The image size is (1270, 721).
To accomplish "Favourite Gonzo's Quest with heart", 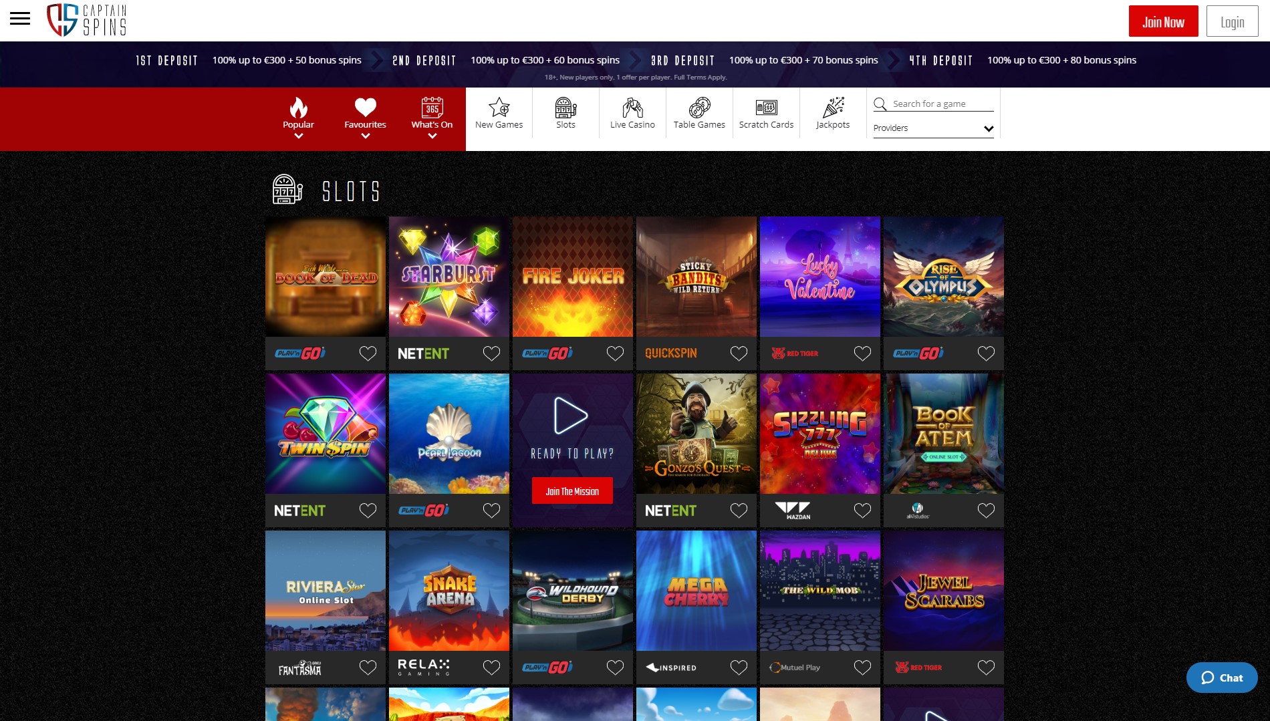I will 739,511.
